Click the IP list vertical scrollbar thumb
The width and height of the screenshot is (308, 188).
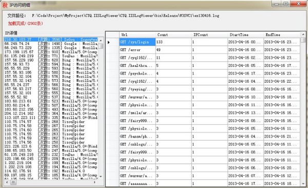coord(101,46)
